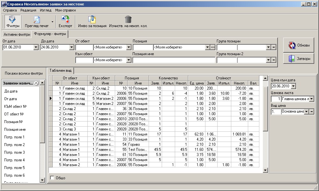
Task: Select the Потр. поле 6 filter
Action: (14, 175)
